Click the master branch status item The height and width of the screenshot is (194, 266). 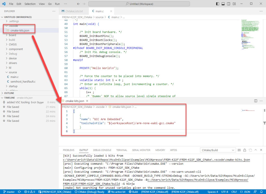tap(9, 192)
